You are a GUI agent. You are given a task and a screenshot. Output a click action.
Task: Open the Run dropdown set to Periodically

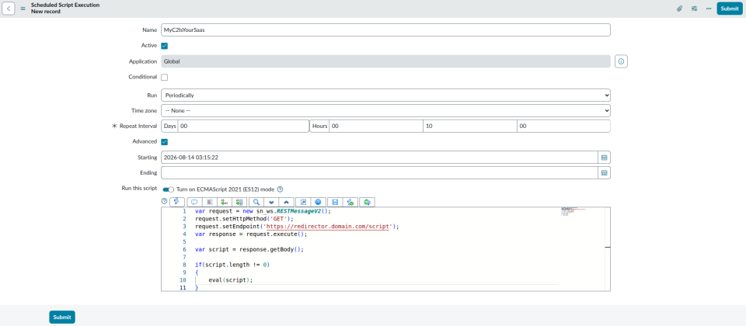(385, 95)
